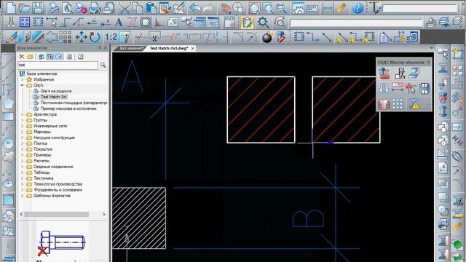Expand the Инженерные сети folder
The image size is (466, 262).
(x=22, y=126)
